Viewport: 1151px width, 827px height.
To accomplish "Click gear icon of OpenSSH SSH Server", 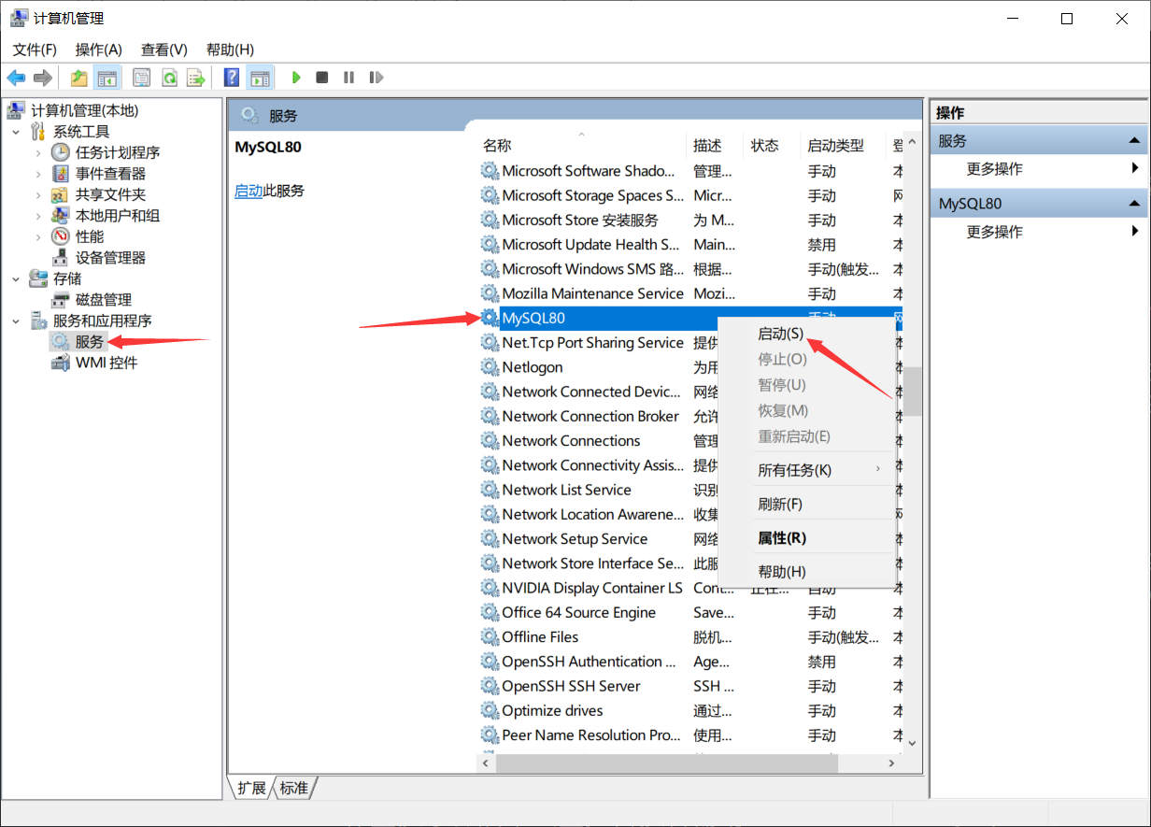I will [x=490, y=686].
